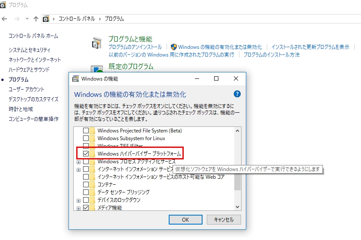Select the コンテナー row label
361x240 pixels.
[x=107, y=184]
